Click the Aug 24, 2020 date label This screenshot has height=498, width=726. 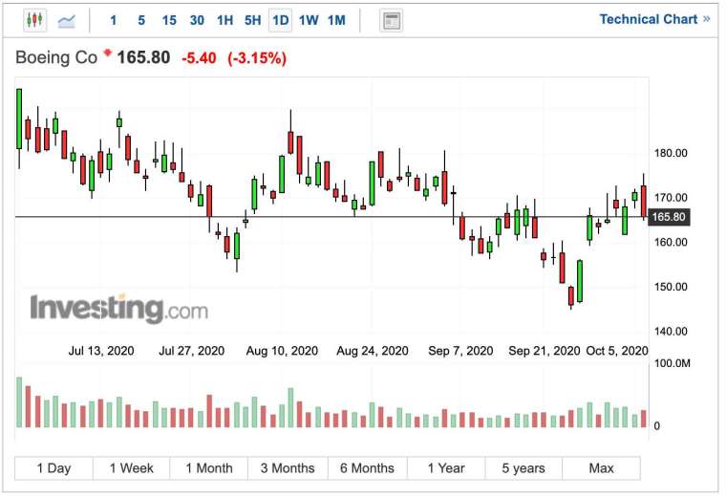click(x=373, y=351)
